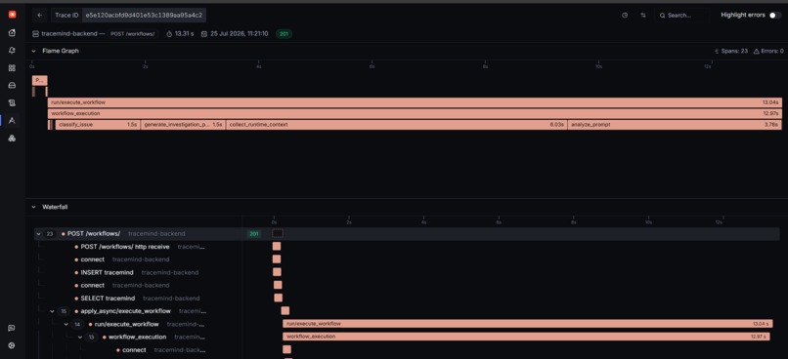This screenshot has width=788, height=359.
Task: Click the 13 child-count badge on workflow_execution
Action: 91,337
